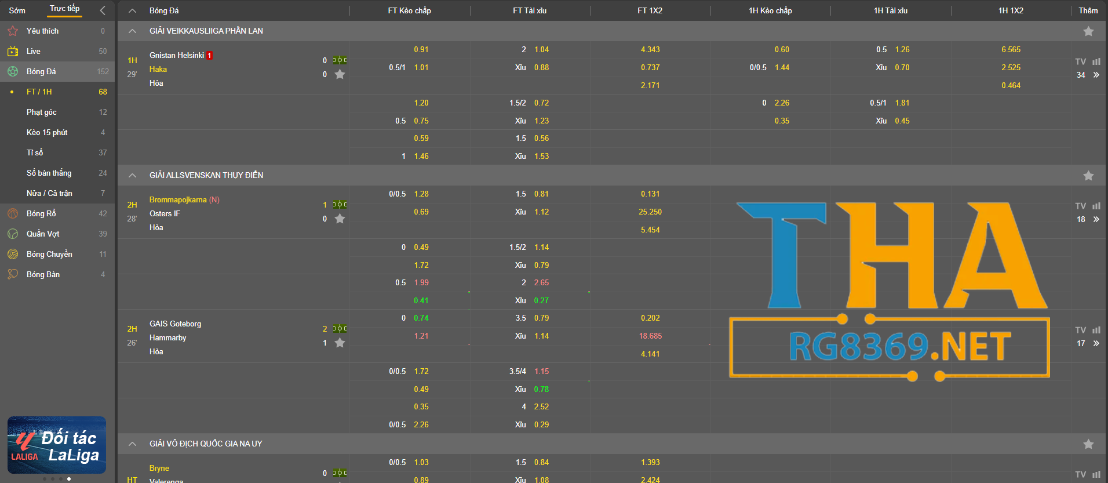Open the Thêm column header
1108x483 pixels.
tap(1088, 10)
